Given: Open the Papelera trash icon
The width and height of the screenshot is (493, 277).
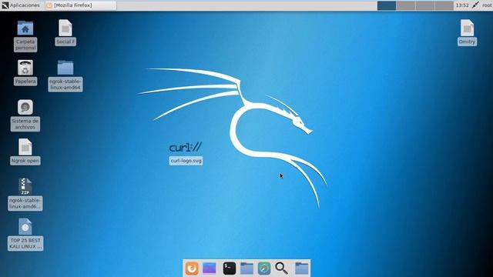Looking at the screenshot, I should pyautogui.click(x=25, y=68).
